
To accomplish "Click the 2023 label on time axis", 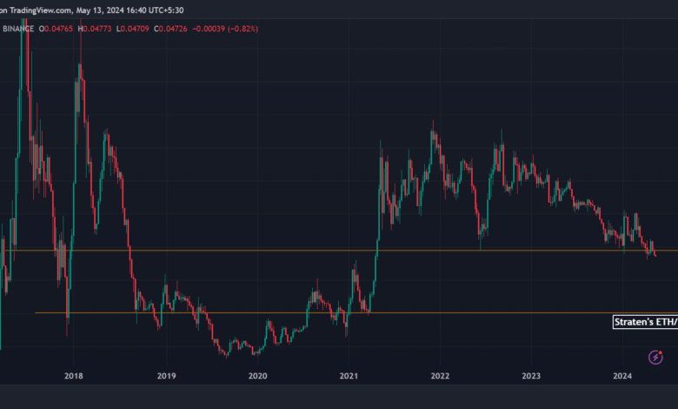I will coord(531,376).
